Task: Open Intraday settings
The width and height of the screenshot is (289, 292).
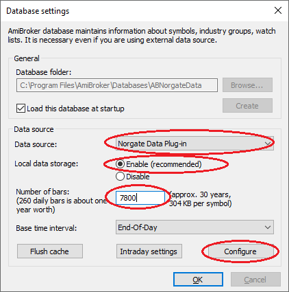Action: (149, 251)
